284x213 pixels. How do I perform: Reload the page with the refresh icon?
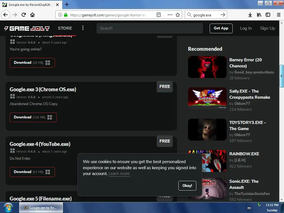point(24,15)
